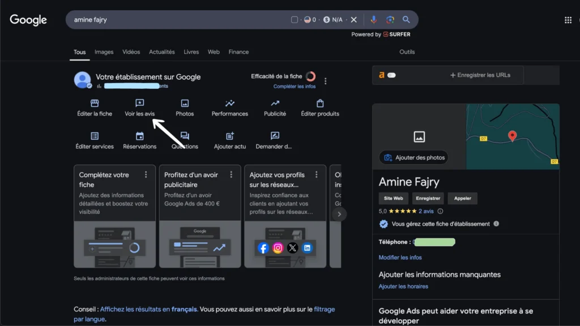
Task: Open Publicité advertising option
Action: click(275, 108)
